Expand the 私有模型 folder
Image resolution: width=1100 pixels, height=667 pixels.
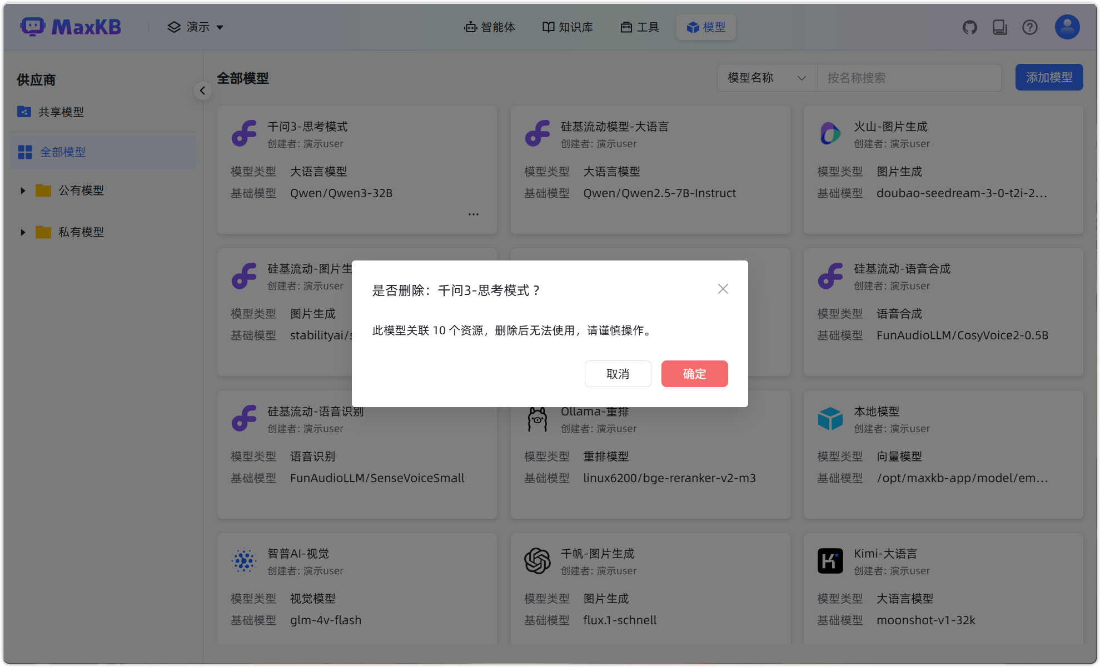23,232
